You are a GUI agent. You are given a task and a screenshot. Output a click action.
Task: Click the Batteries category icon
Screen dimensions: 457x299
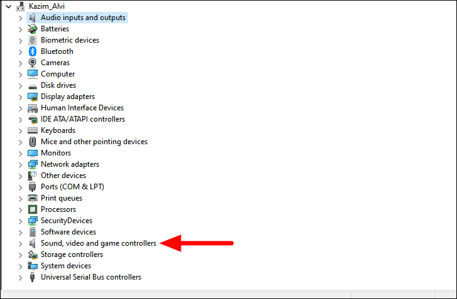33,29
